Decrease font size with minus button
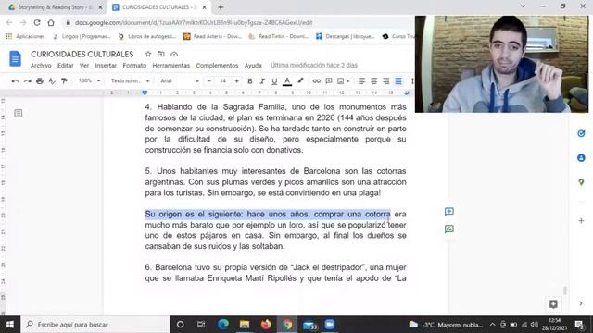This screenshot has width=593, height=333. pos(208,81)
